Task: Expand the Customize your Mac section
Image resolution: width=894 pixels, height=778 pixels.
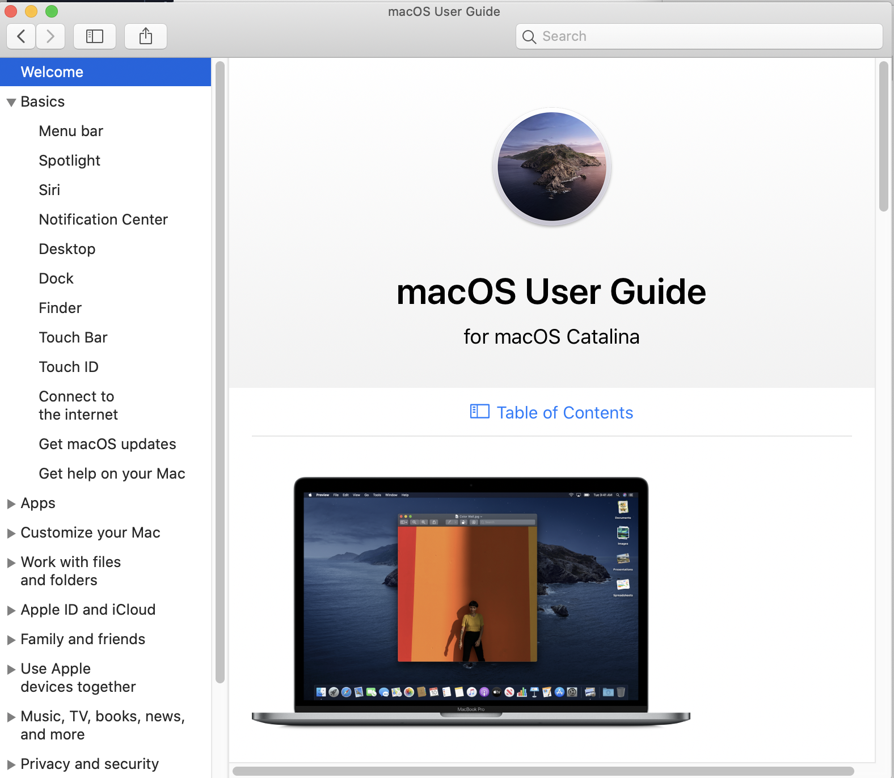Action: [11, 534]
